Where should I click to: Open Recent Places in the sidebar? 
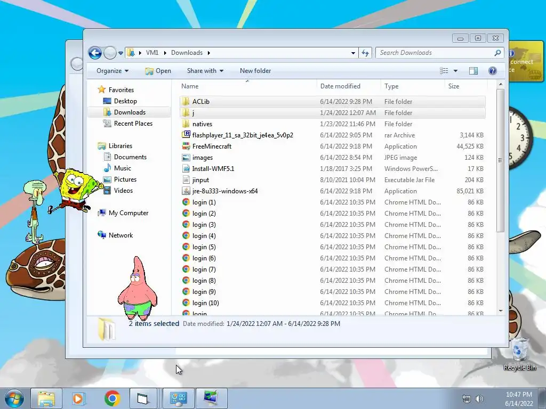click(x=133, y=123)
